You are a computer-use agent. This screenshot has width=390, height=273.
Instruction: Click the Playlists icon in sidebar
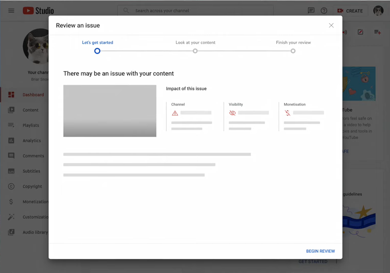pos(11,125)
